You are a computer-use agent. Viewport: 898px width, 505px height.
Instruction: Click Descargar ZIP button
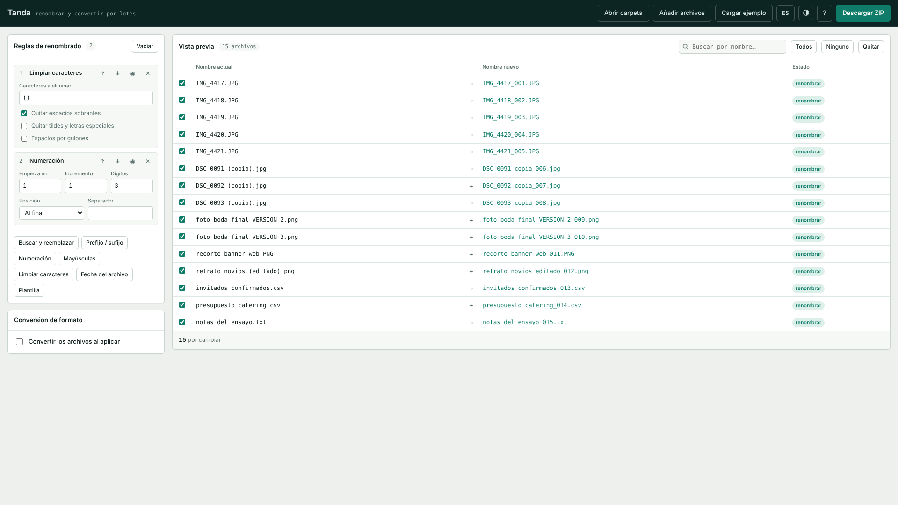pyautogui.click(x=863, y=13)
